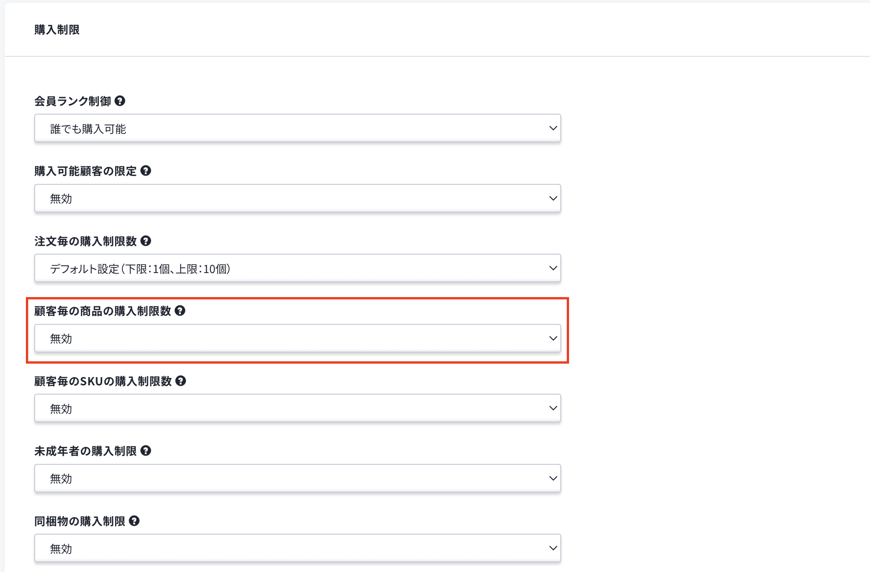Open help tooltip for 注文毎の購入制限数

(x=146, y=241)
